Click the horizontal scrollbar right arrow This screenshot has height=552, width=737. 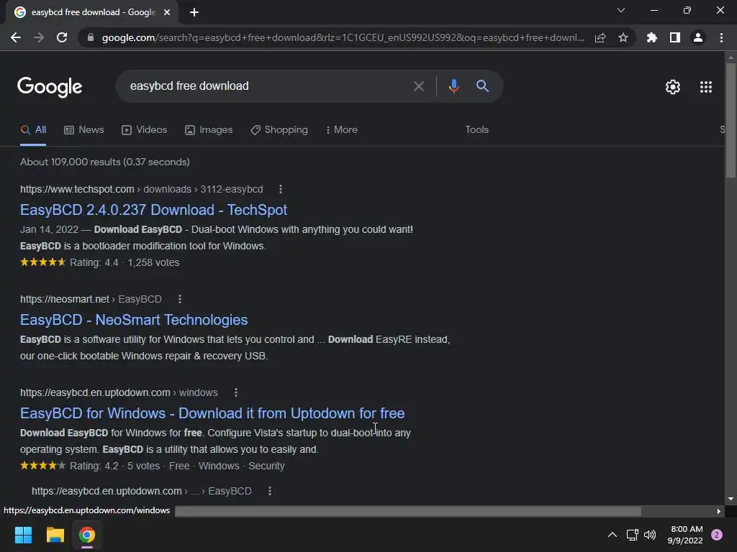[719, 511]
